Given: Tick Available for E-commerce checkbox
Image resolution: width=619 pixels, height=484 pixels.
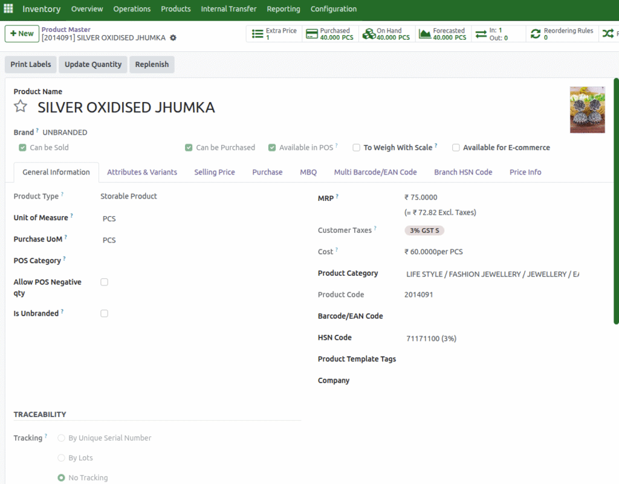Looking at the screenshot, I should coord(456,147).
